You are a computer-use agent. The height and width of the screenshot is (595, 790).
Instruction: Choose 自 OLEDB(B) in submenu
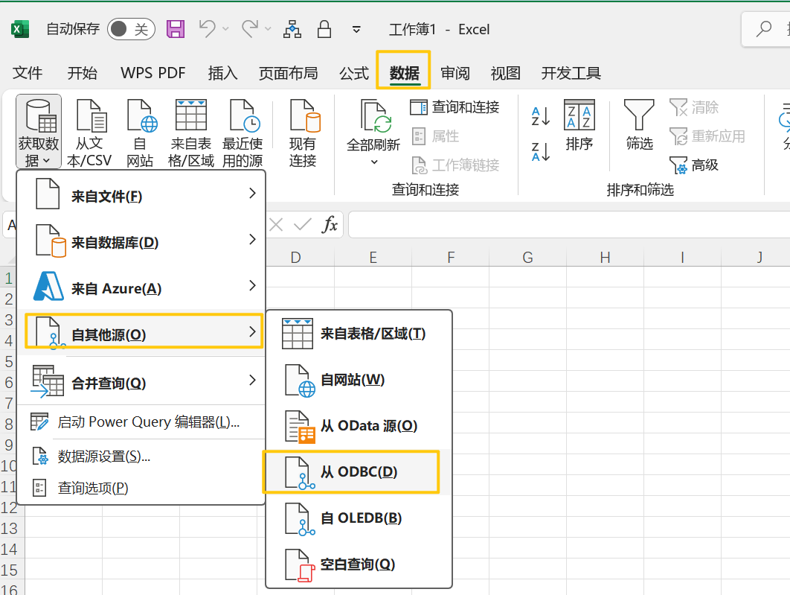point(359,518)
